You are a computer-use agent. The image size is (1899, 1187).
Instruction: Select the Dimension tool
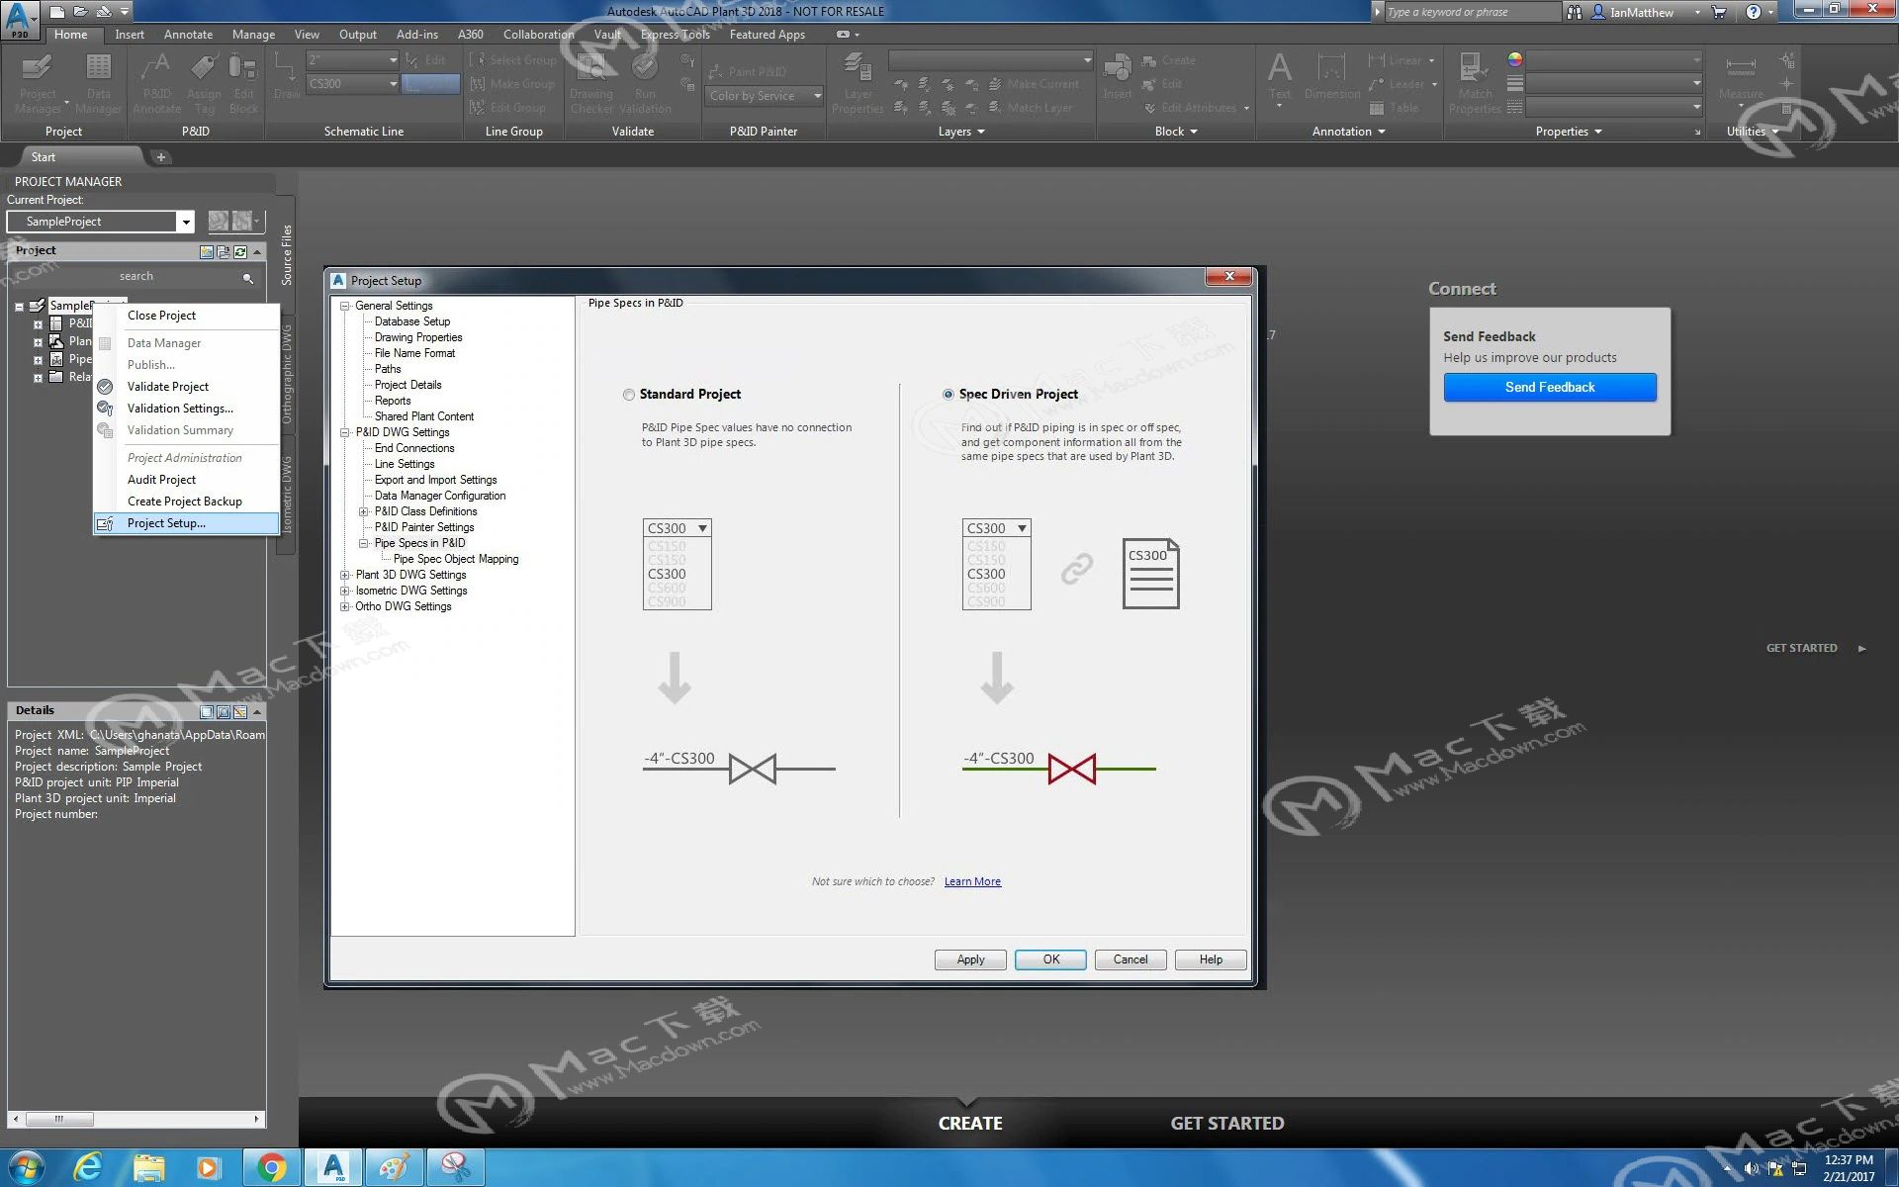coord(1332,77)
